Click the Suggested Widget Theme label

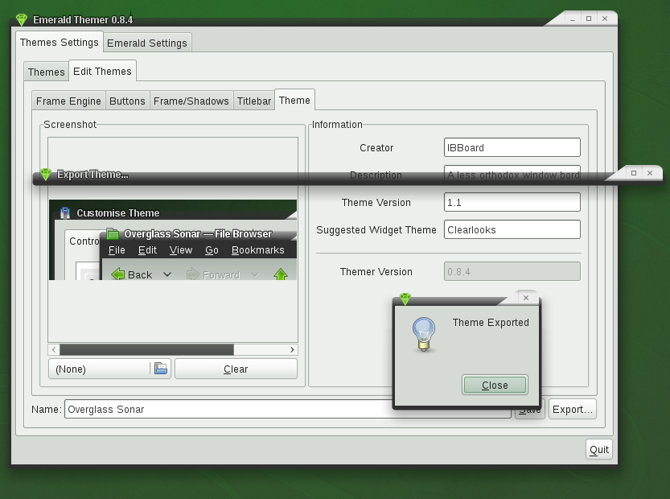pyautogui.click(x=376, y=229)
